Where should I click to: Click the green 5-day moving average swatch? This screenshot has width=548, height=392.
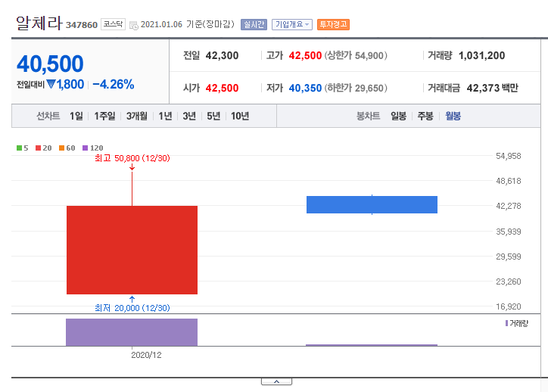point(19,148)
